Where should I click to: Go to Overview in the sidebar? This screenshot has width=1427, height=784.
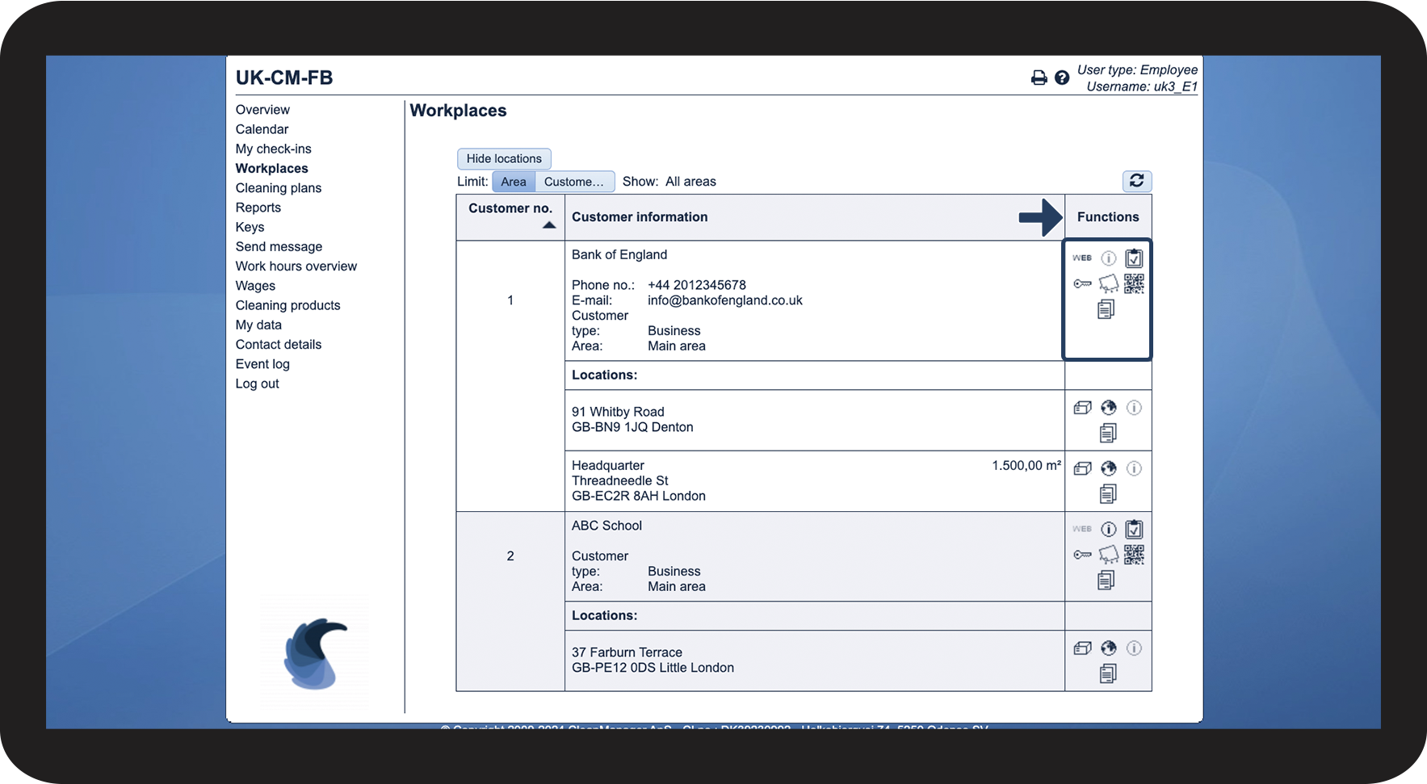click(x=262, y=110)
